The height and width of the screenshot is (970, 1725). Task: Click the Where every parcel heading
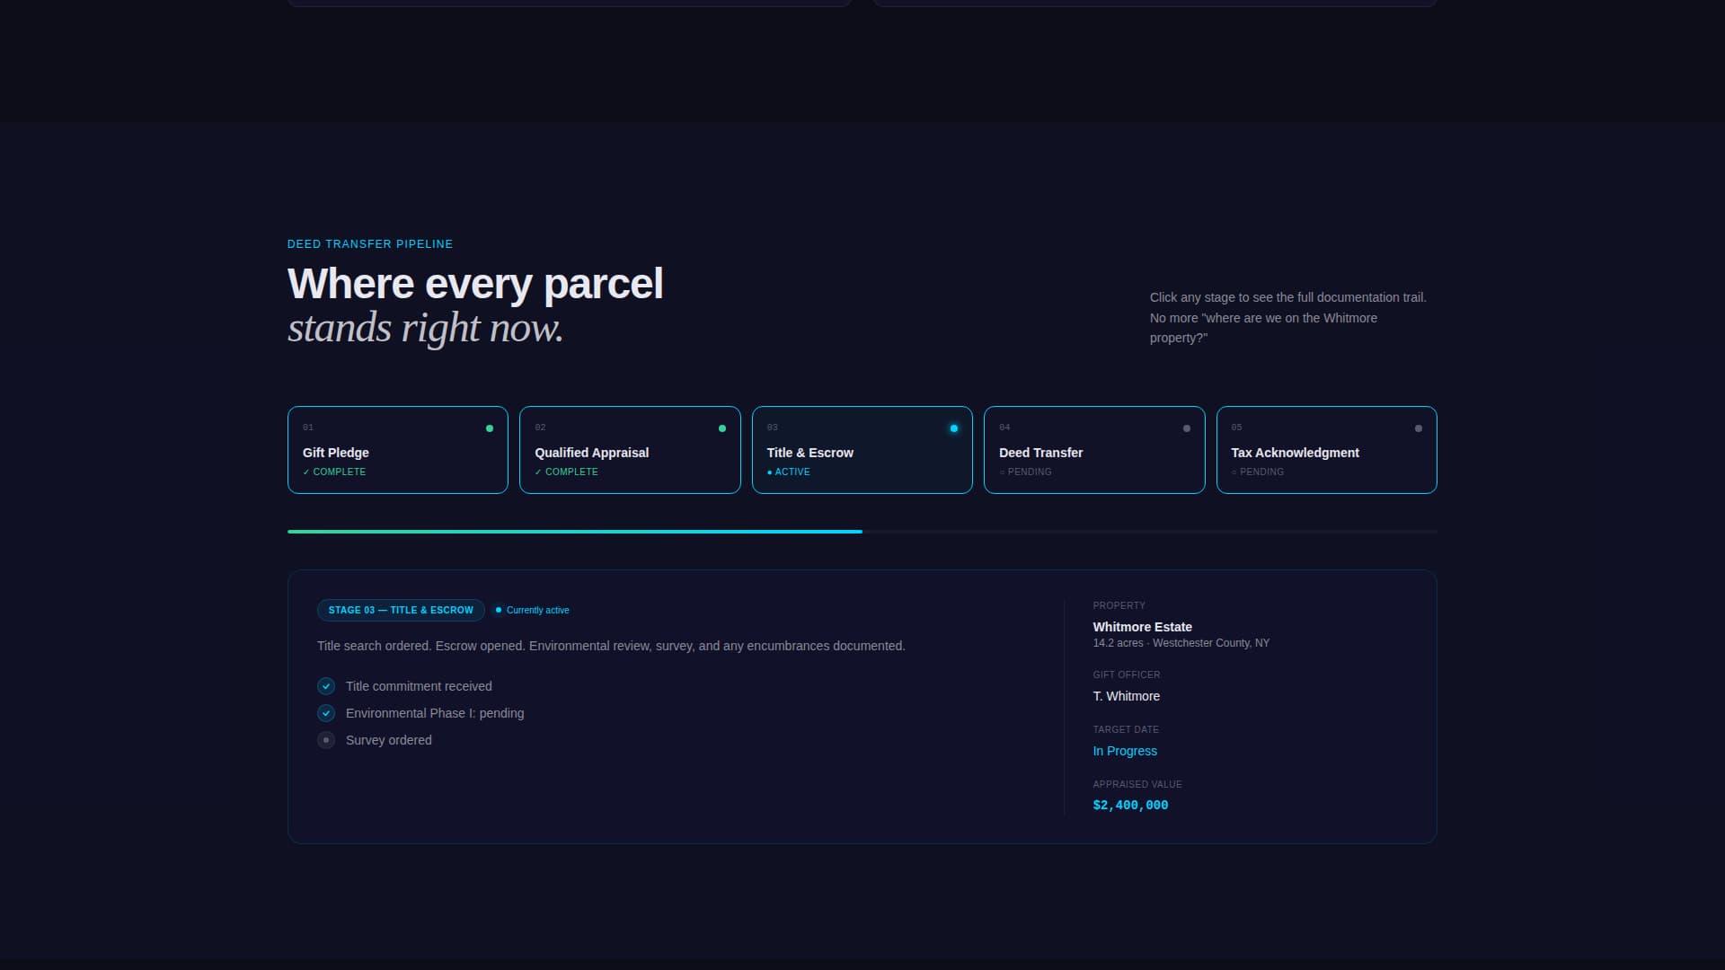pyautogui.click(x=475, y=284)
